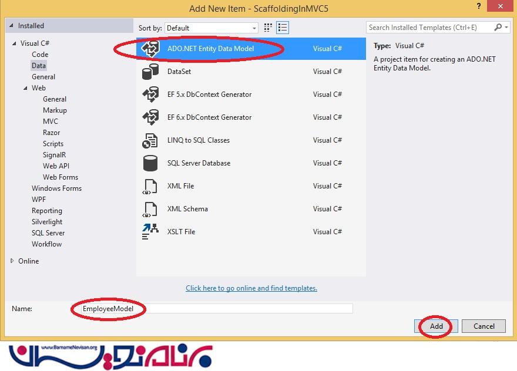Switch to small icons grid view

point(268,28)
